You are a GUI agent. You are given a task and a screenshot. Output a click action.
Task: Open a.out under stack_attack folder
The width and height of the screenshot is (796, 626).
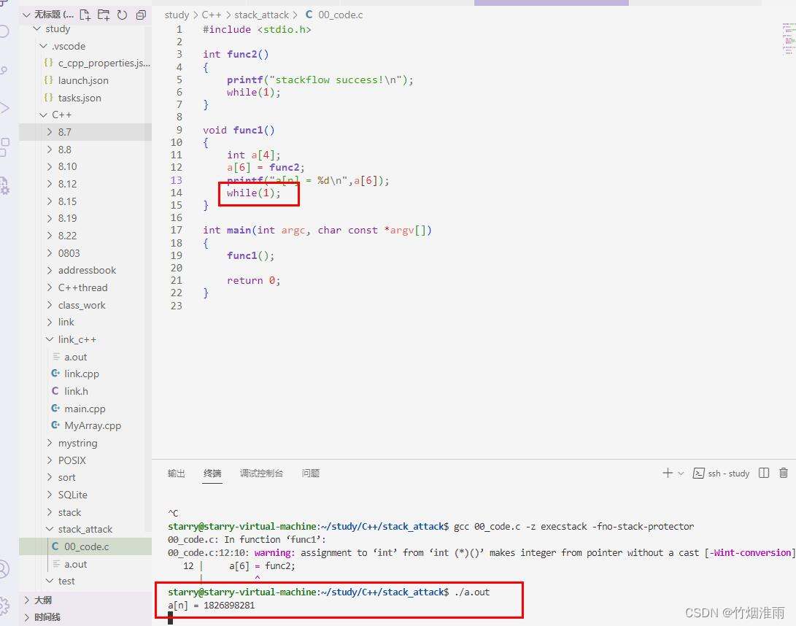(x=85, y=563)
